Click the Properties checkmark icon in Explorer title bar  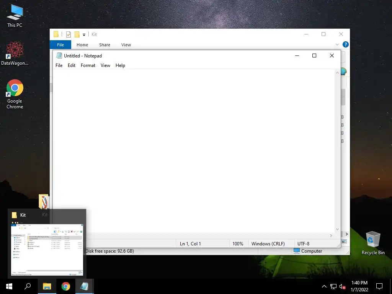tap(68, 34)
